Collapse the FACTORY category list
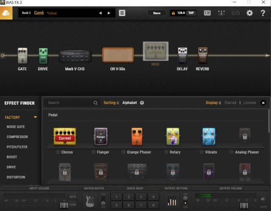271x211 pixels. [35, 117]
